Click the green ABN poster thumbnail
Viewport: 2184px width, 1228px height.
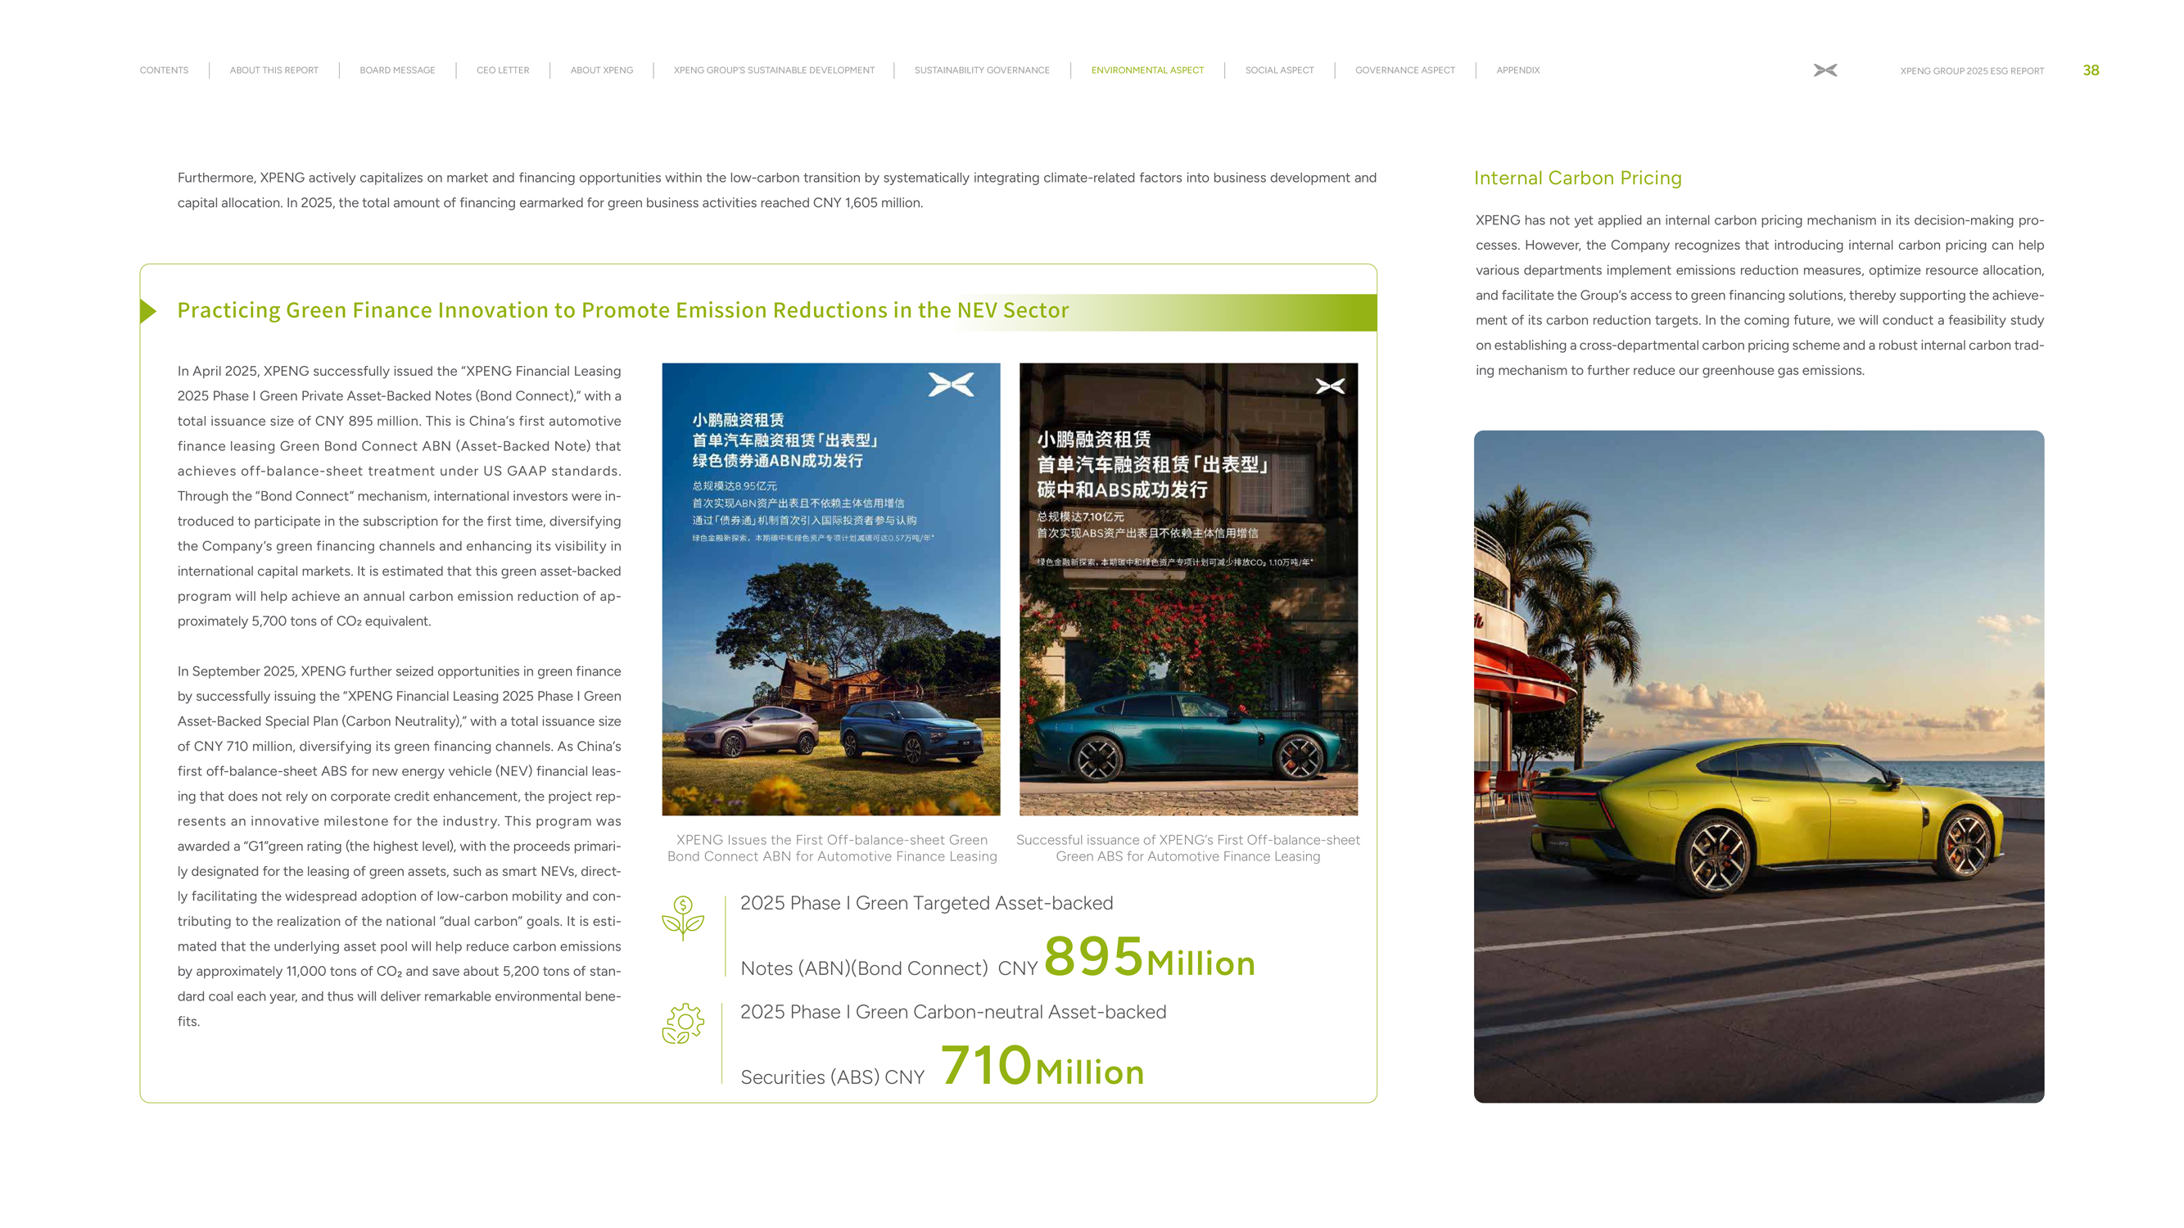[x=830, y=589]
